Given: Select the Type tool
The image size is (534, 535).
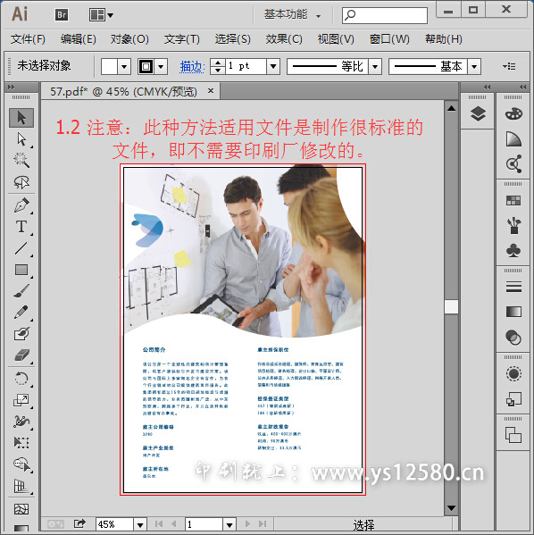Looking at the screenshot, I should pos(21,227).
